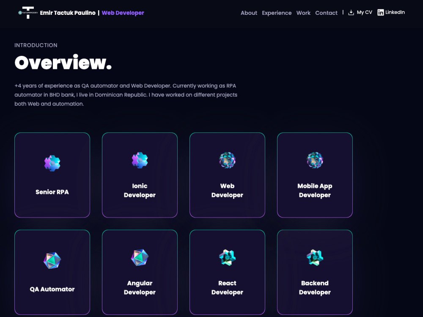The image size is (423, 317).
Task: Click the Backend Developer cube icon
Action: pyautogui.click(x=315, y=257)
